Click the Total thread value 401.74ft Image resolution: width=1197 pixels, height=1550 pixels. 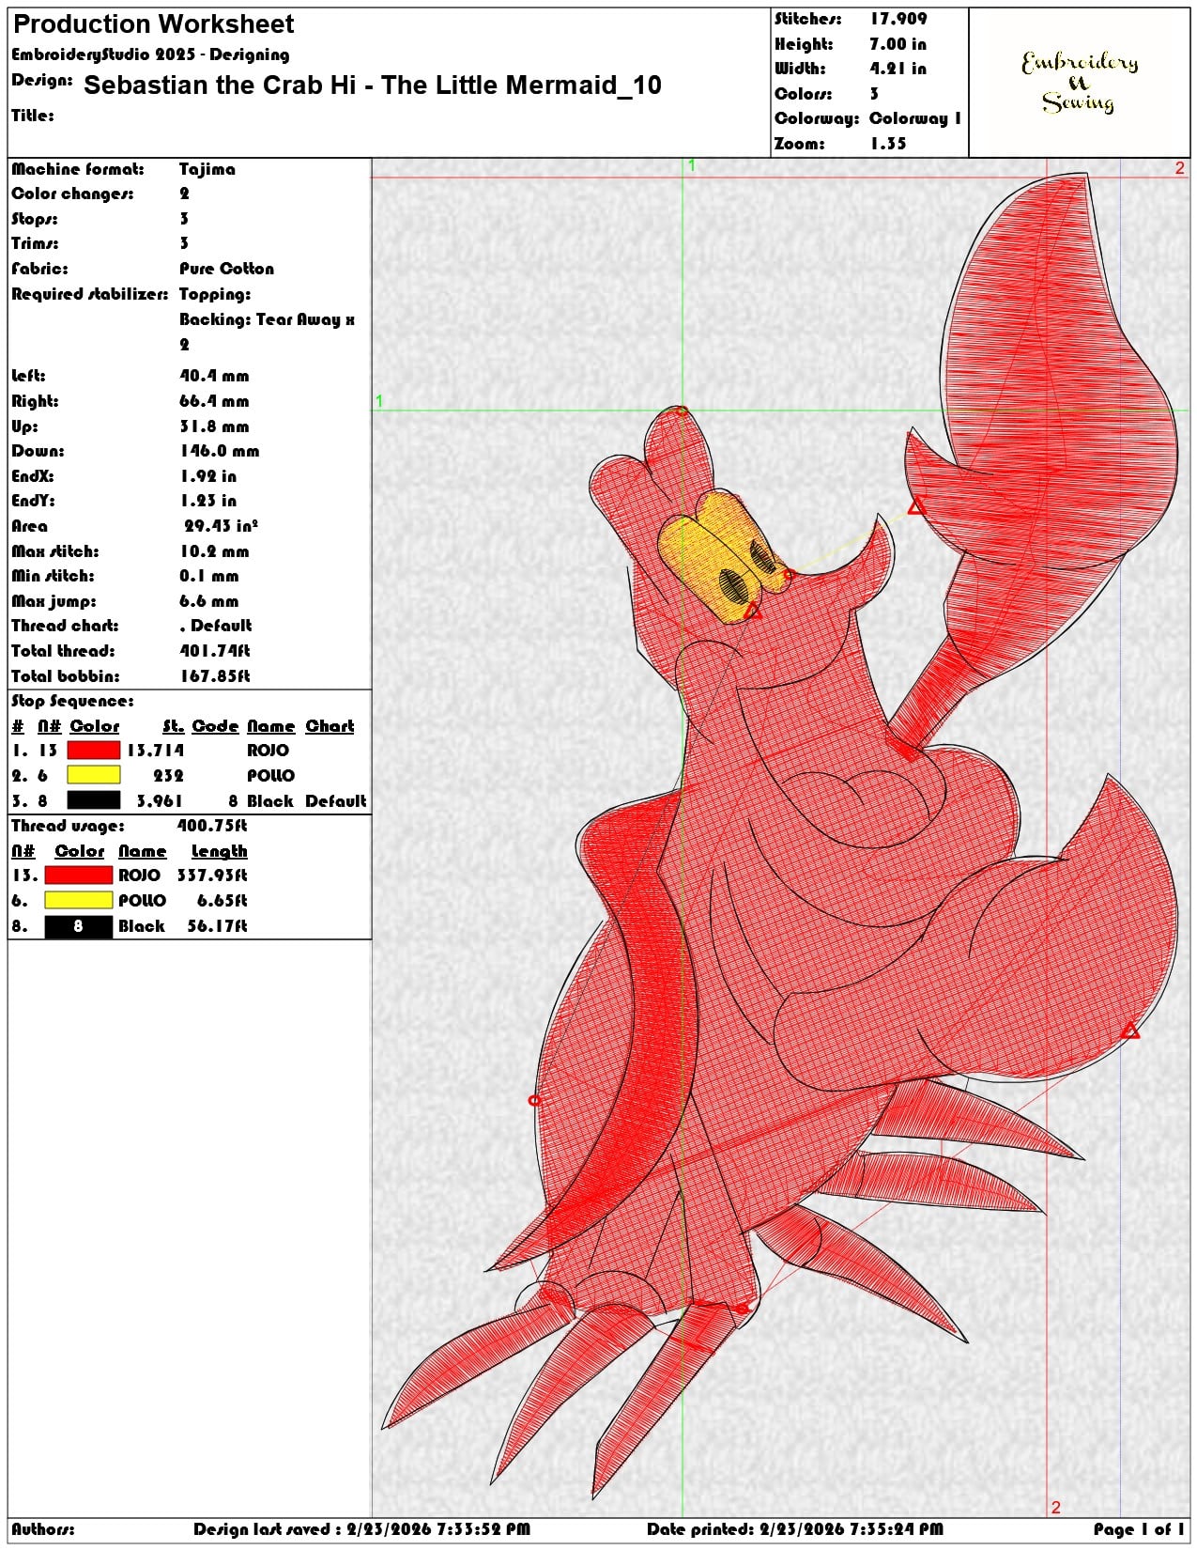point(215,651)
